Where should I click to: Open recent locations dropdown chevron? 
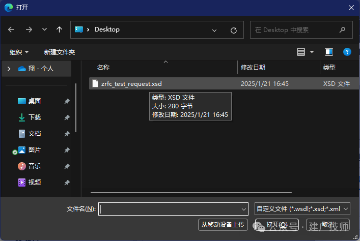coord(44,29)
